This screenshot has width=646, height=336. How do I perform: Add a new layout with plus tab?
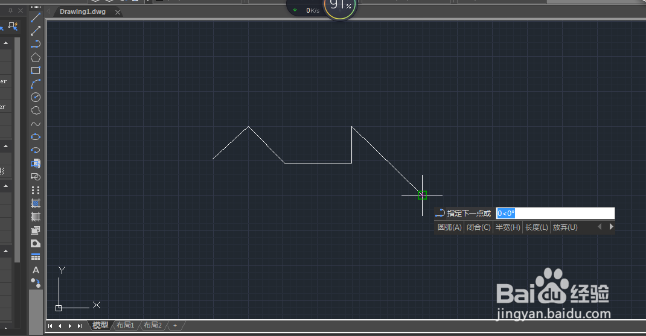coord(175,325)
